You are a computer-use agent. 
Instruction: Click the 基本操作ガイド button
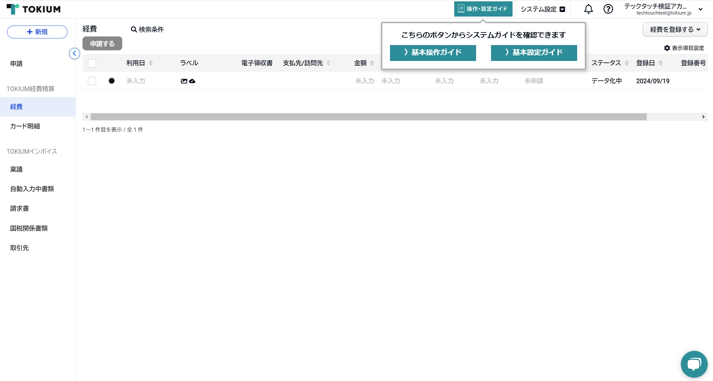click(x=433, y=53)
